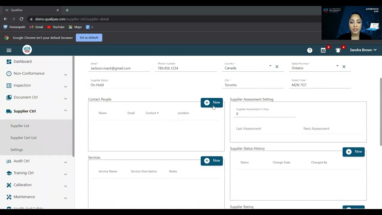The height and width of the screenshot is (215, 382).
Task: Click the Supplier Ctrl truck icon
Action: click(x=9, y=111)
